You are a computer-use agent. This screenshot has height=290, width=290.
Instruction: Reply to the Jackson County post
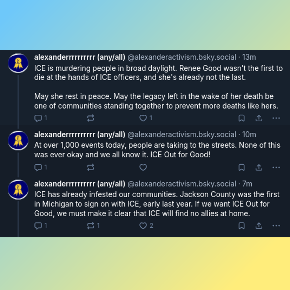click(x=38, y=226)
